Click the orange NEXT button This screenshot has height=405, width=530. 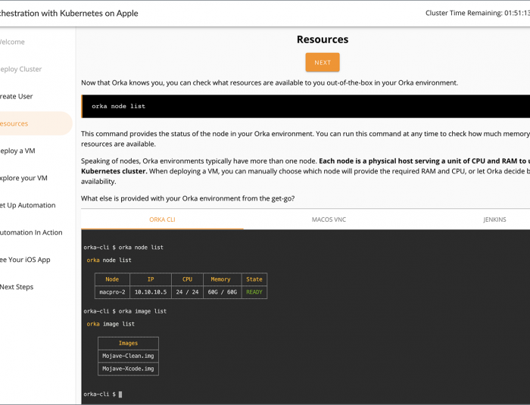(323, 62)
